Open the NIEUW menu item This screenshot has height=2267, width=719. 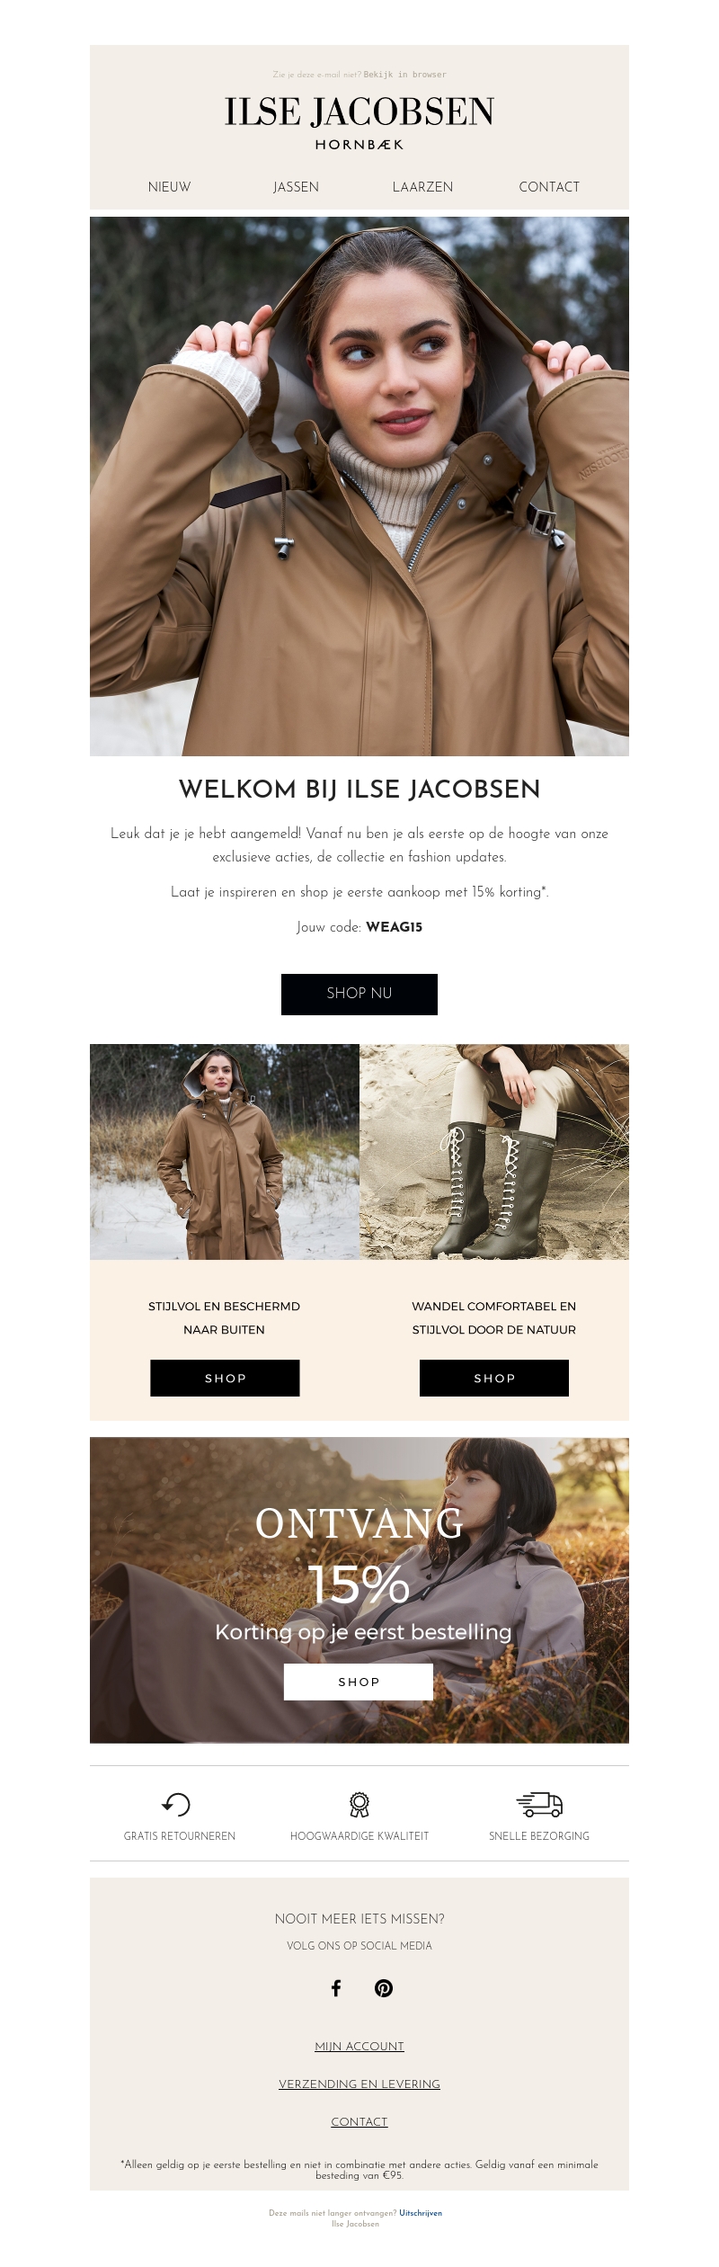[x=170, y=187]
